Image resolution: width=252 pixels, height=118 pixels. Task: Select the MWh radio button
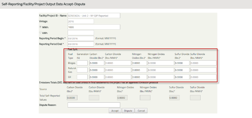[x=40, y=27]
